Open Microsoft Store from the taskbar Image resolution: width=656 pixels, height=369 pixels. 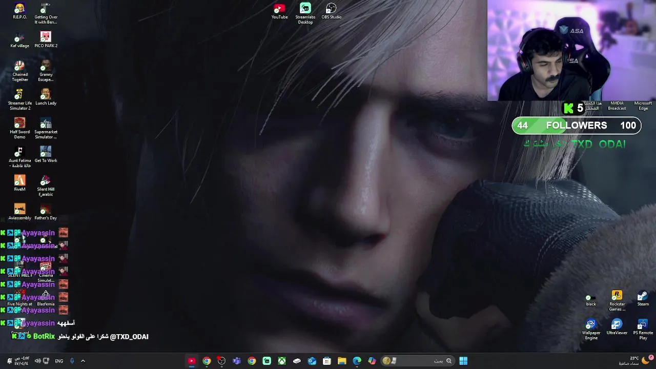[x=327, y=361]
